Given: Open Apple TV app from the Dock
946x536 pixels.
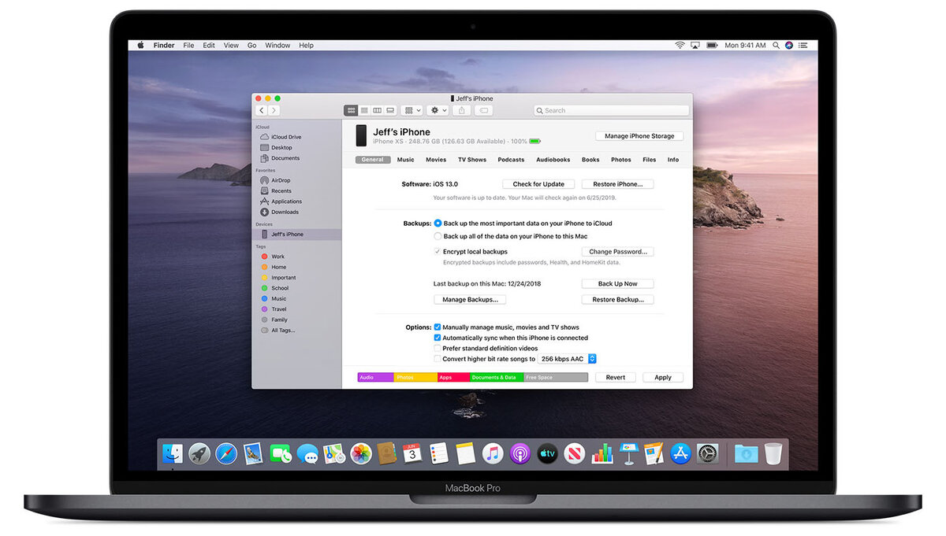Looking at the screenshot, I should pos(547,453).
